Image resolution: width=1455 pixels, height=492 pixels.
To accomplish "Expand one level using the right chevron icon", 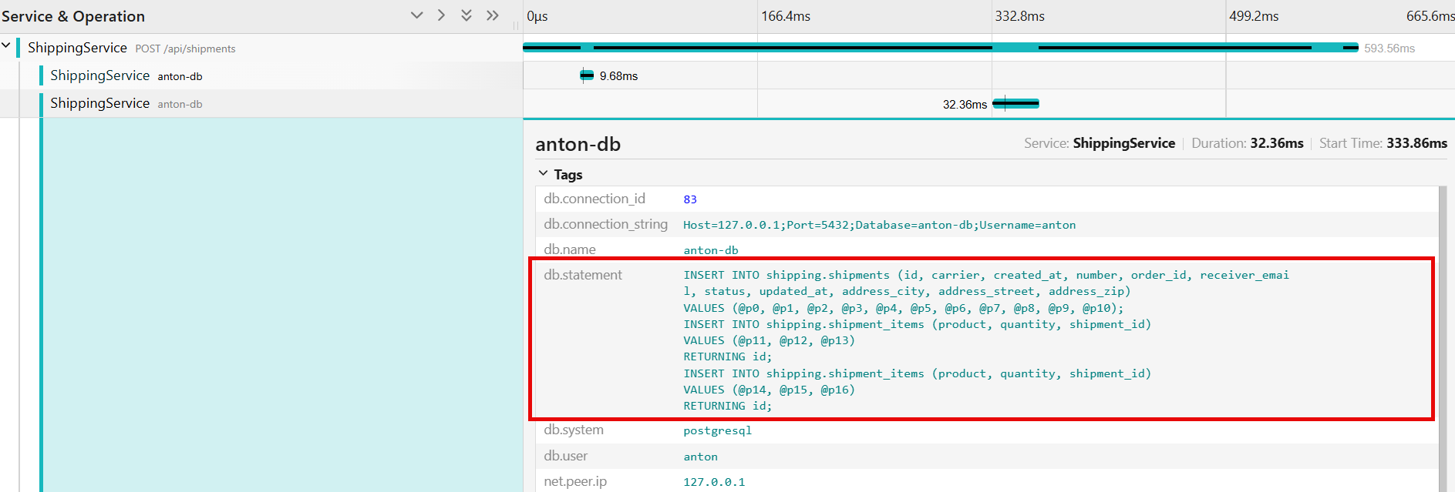I will pyautogui.click(x=441, y=15).
